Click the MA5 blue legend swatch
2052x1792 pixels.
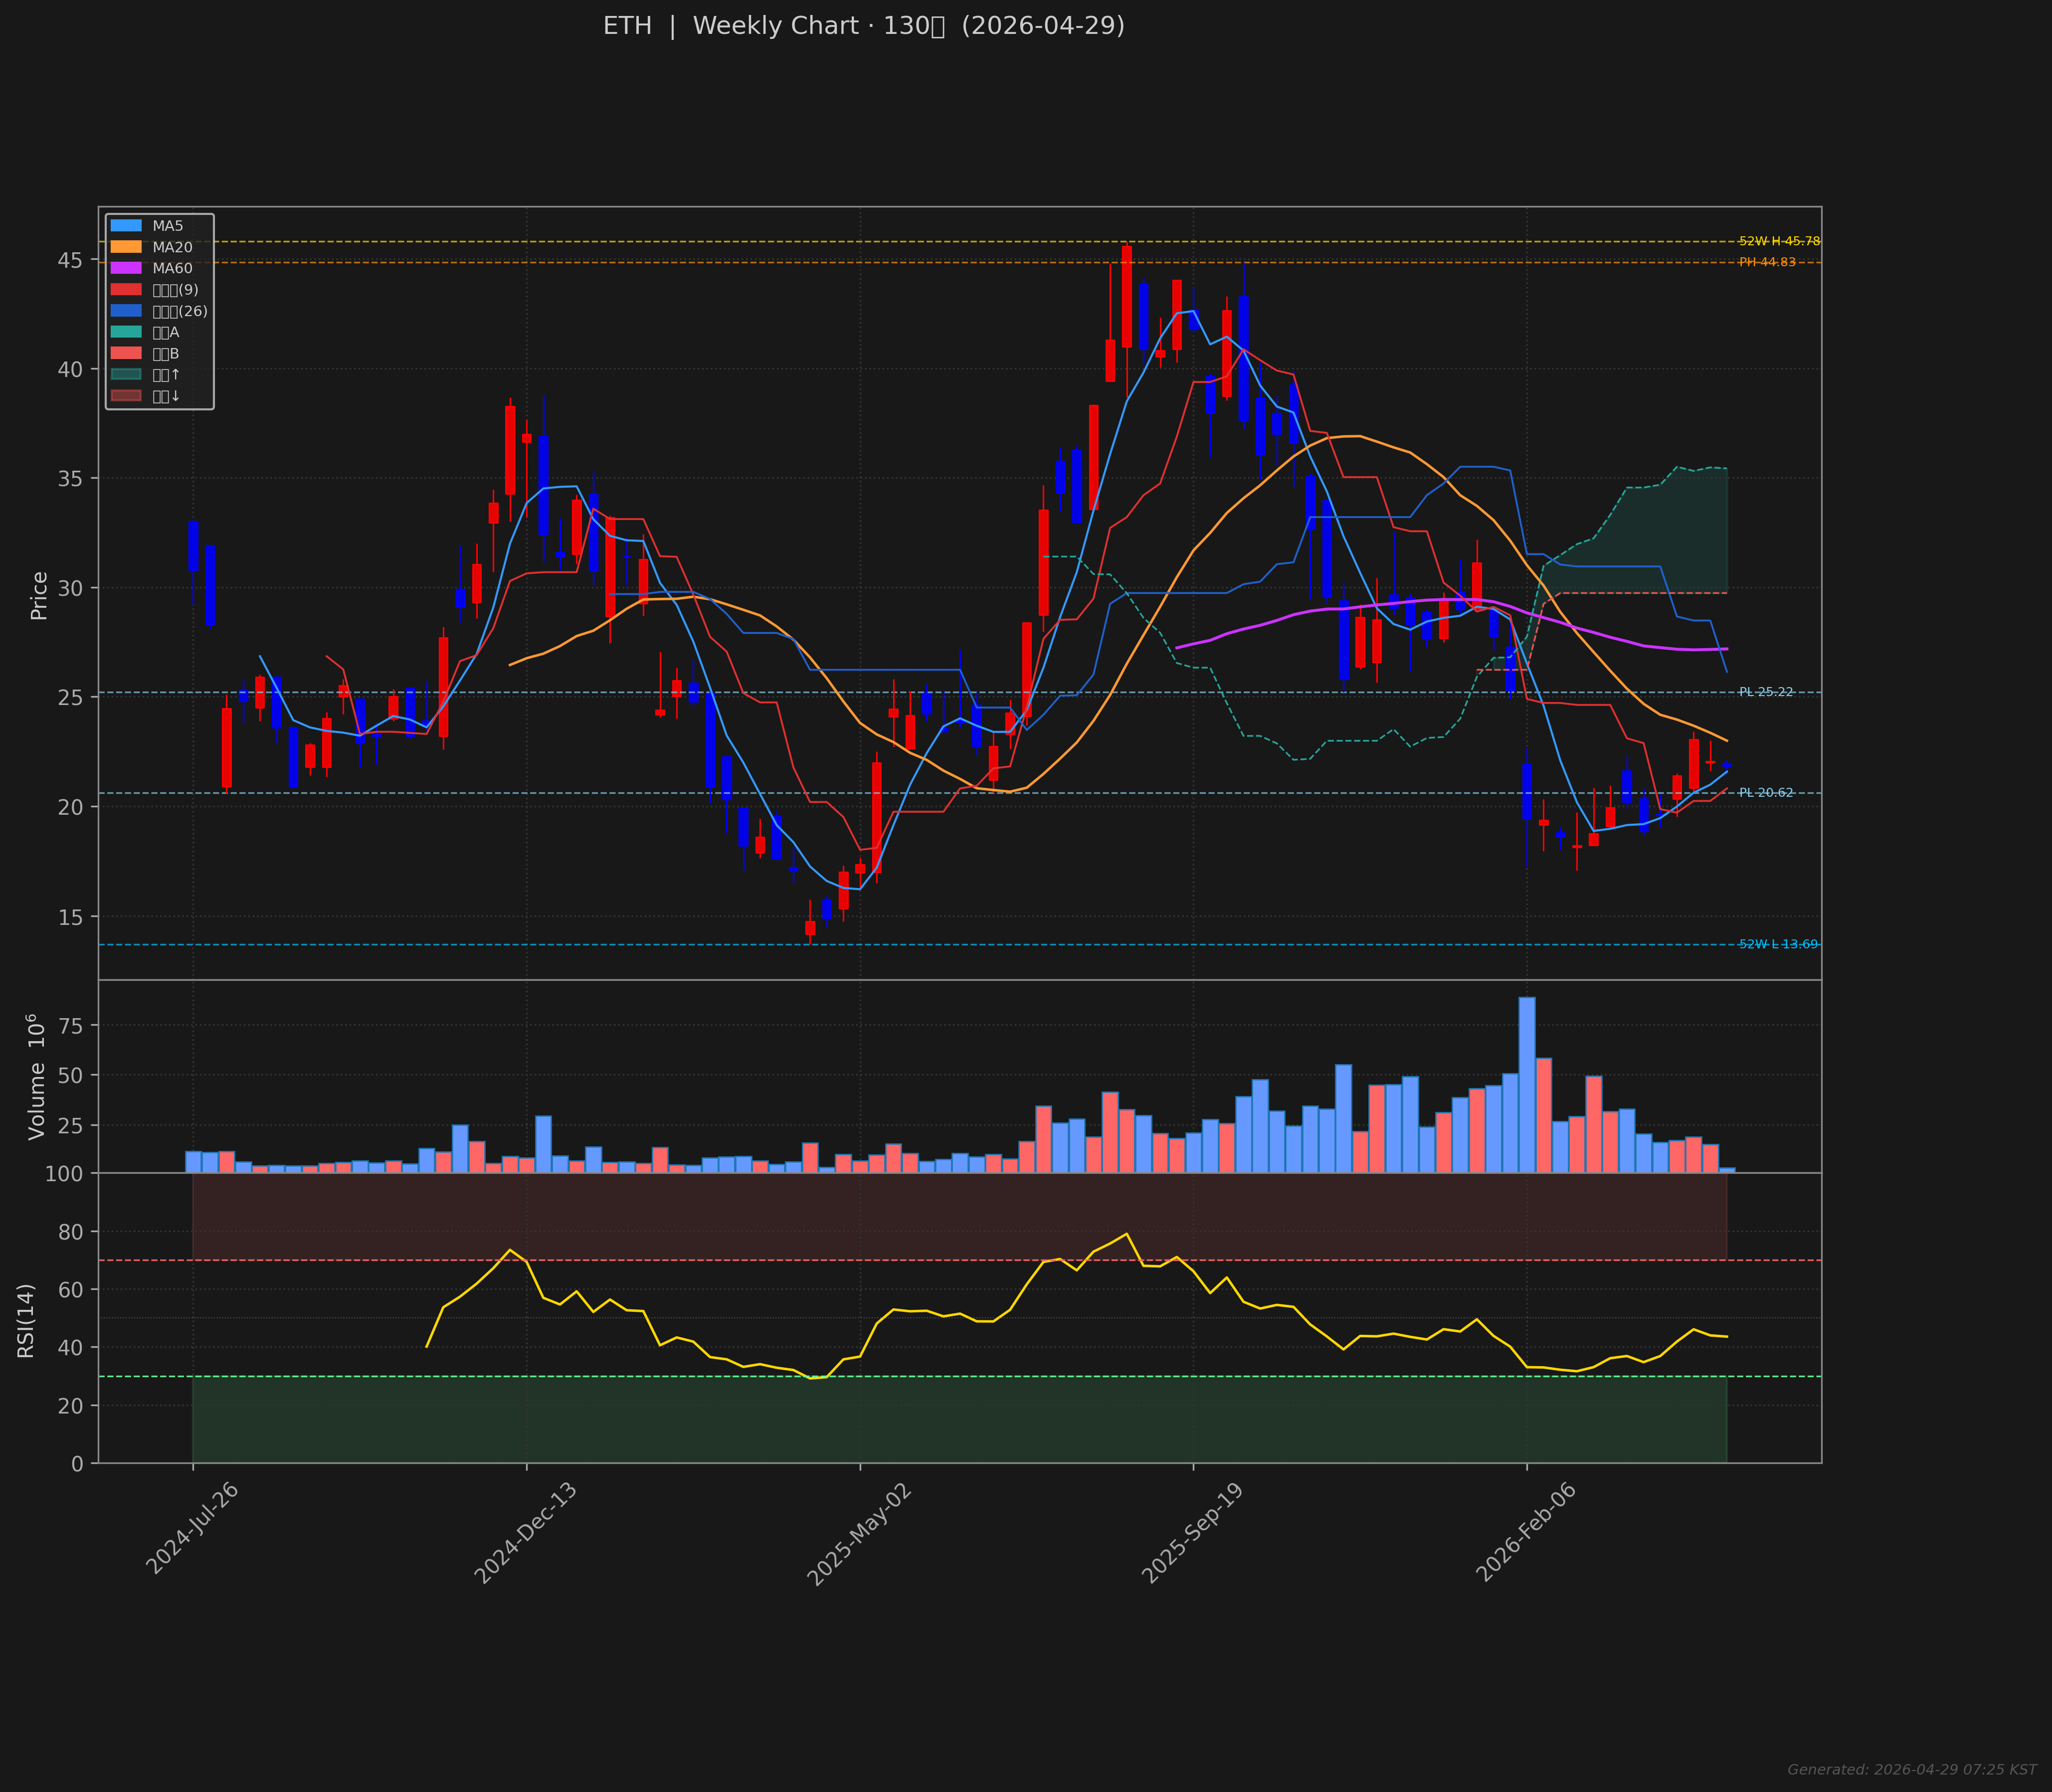(126, 226)
